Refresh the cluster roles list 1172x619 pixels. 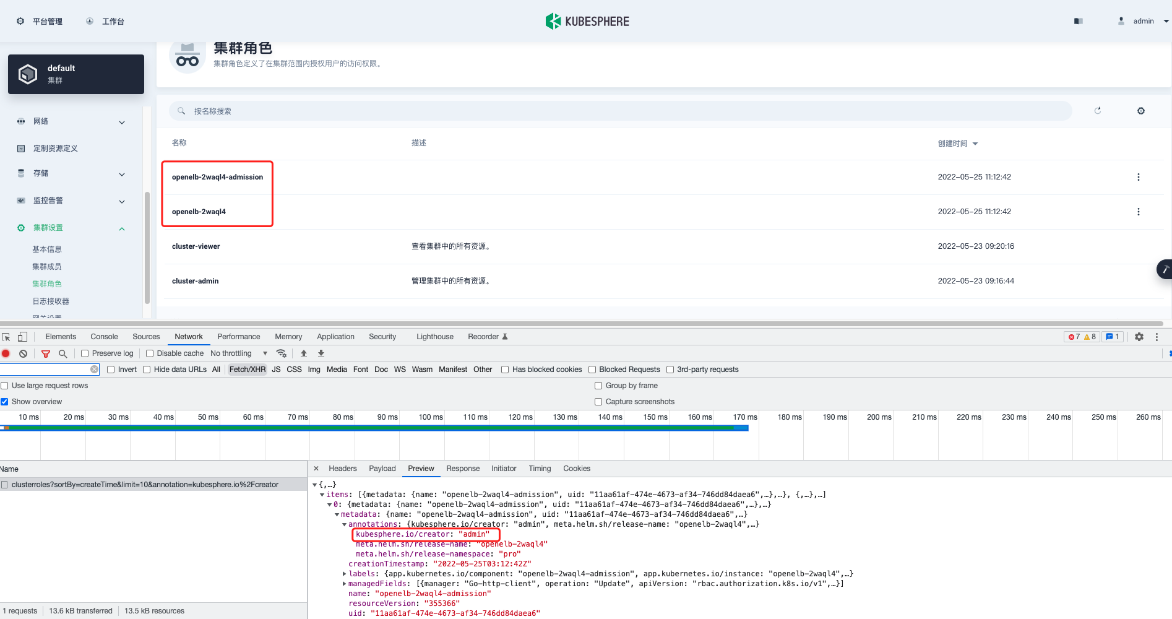(x=1098, y=110)
